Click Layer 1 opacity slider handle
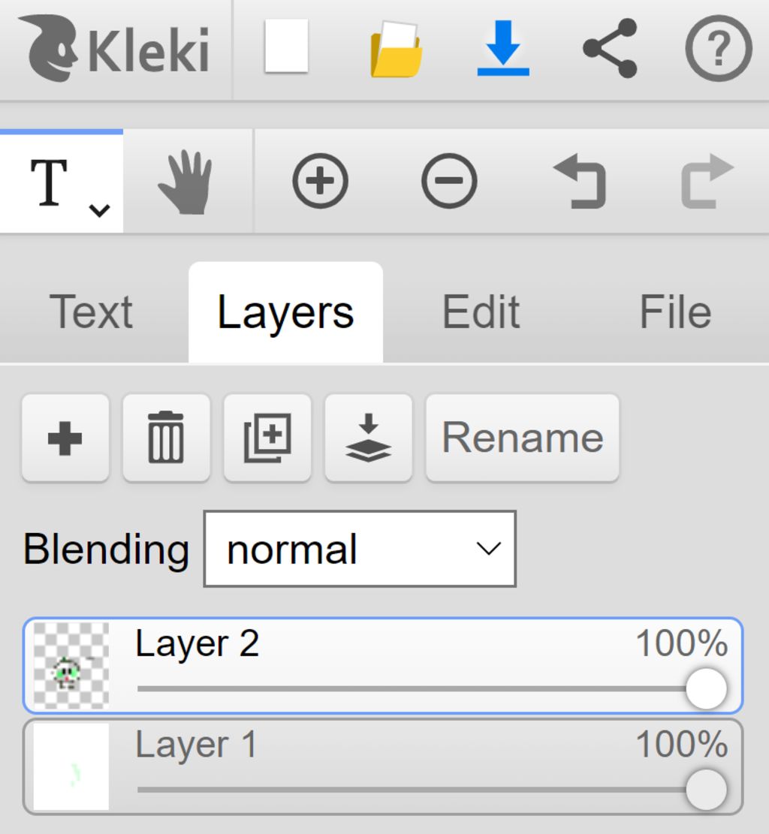This screenshot has height=834, width=769. 706,790
